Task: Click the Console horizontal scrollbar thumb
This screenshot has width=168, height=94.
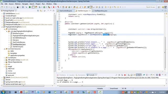Action: (82, 86)
